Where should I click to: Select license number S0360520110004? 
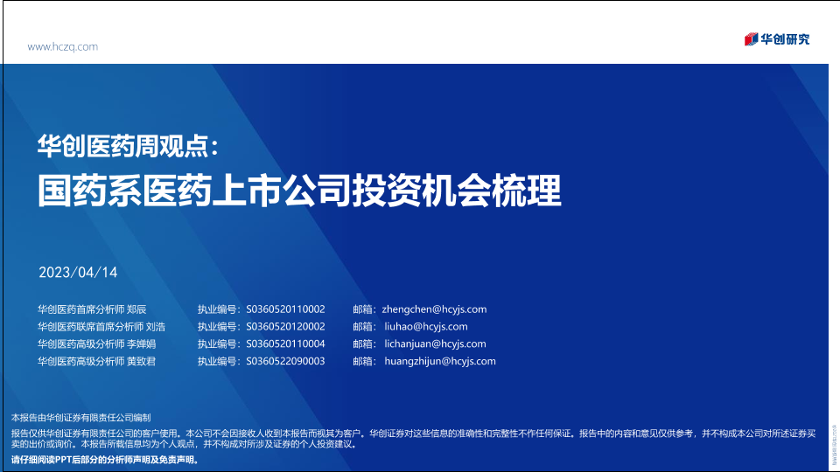[x=285, y=344]
